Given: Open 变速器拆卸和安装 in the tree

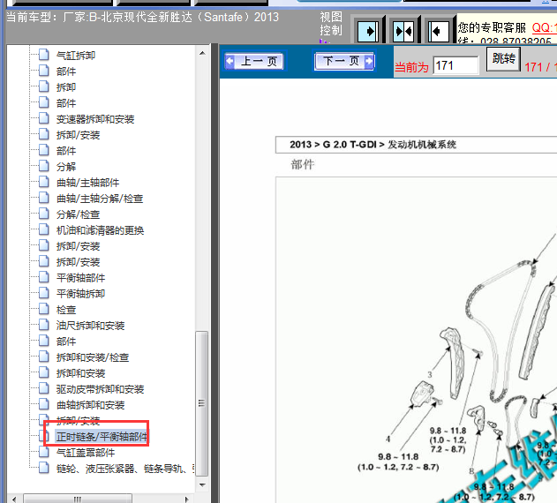Looking at the screenshot, I should click(95, 119).
